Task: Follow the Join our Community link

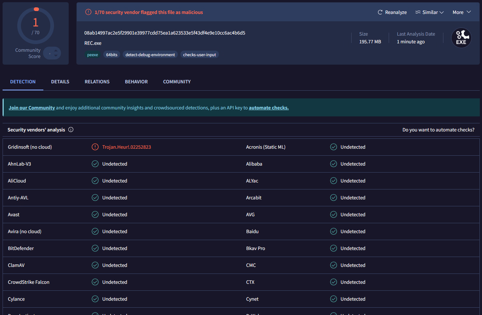Action: point(32,108)
